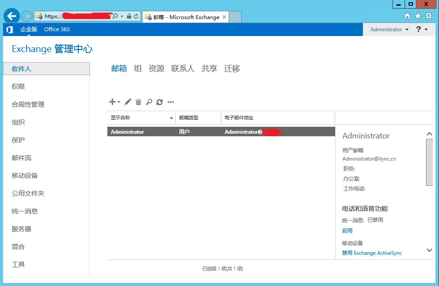Open the browser home page icon
Viewport: 439px width, 286px height.
[x=407, y=16]
